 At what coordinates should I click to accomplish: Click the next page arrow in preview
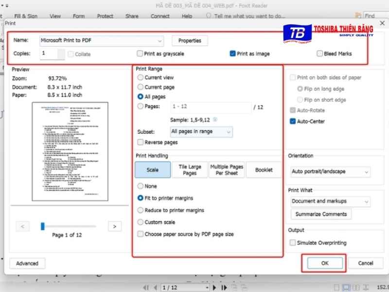point(114,226)
